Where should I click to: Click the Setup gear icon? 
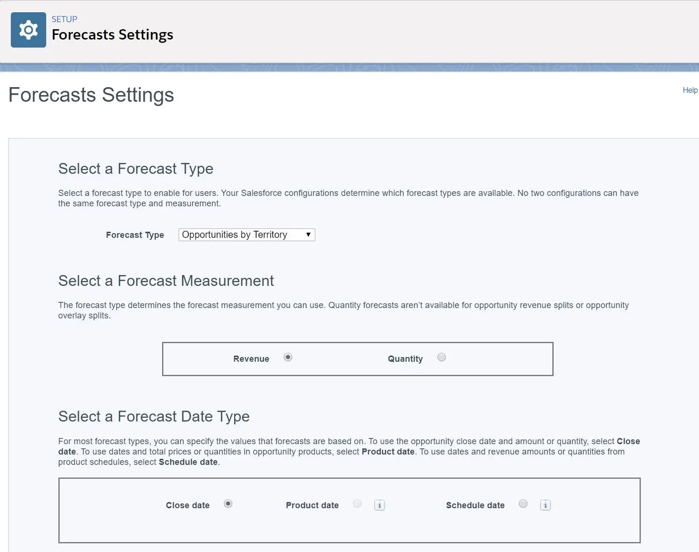tap(28, 30)
